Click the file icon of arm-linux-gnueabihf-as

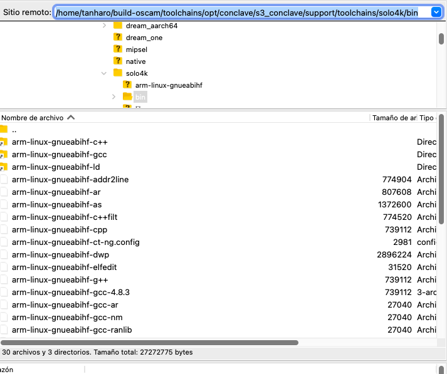click(4, 204)
